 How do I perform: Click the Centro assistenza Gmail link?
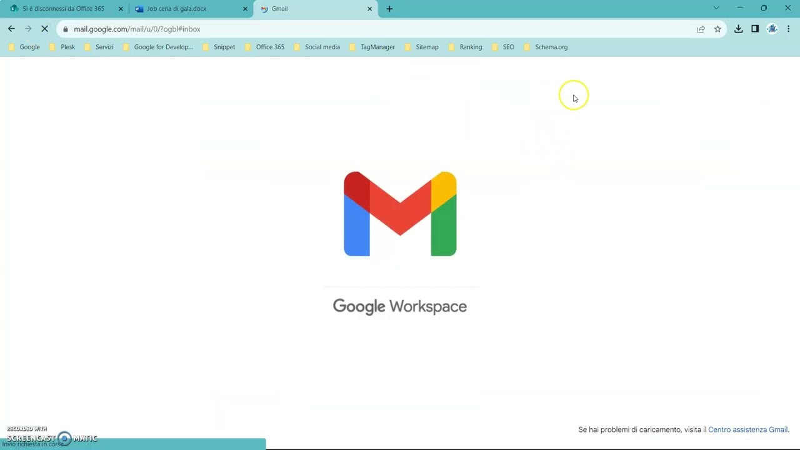(x=747, y=429)
